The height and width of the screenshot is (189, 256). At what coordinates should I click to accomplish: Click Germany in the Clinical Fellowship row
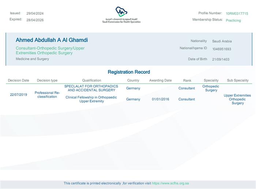pyautogui.click(x=133, y=99)
